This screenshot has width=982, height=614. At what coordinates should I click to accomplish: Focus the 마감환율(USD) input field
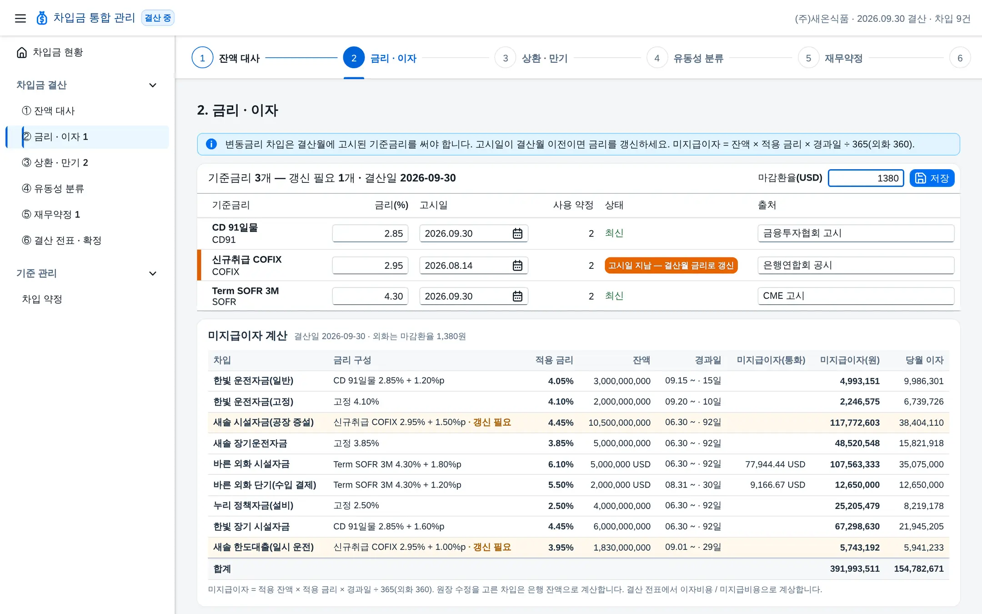coord(866,178)
